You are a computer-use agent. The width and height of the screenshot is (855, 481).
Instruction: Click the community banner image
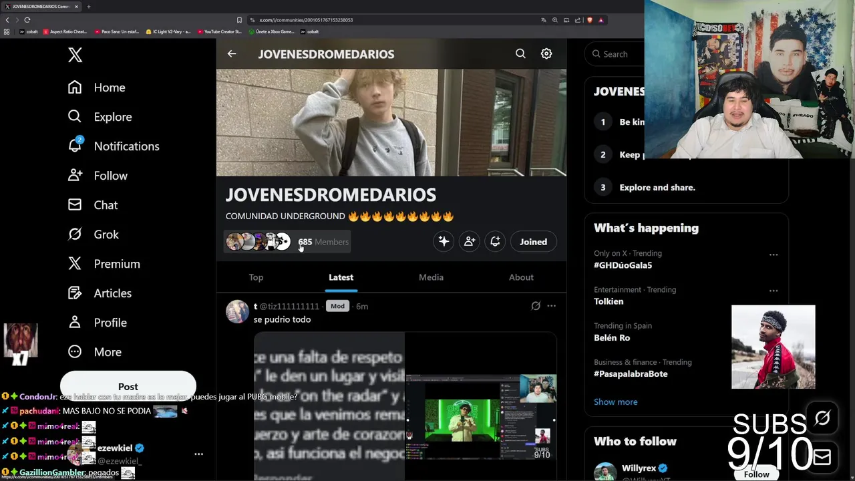pos(391,123)
